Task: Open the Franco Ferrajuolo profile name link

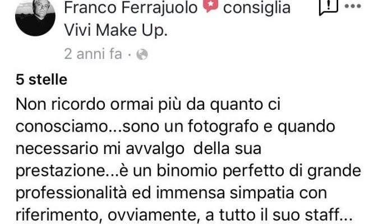Action: click(x=131, y=8)
